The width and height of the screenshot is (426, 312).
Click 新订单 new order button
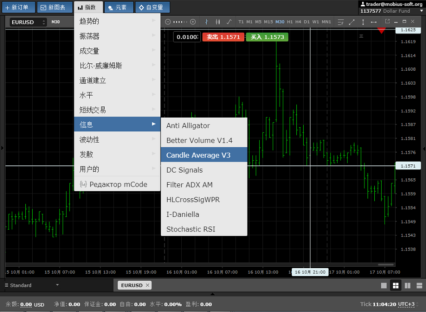click(19, 7)
